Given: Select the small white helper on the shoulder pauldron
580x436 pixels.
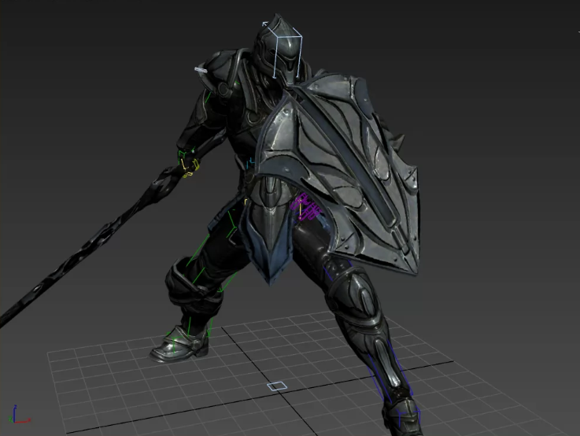Looking at the screenshot, I should 201,70.
